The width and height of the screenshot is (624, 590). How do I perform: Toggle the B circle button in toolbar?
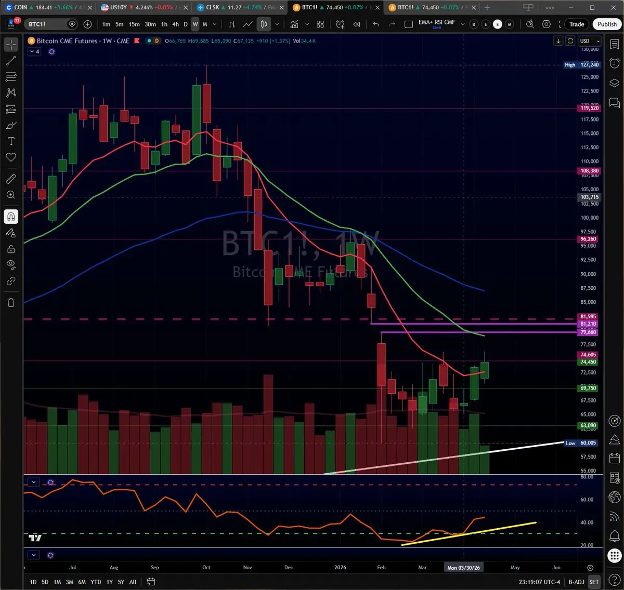click(474, 24)
